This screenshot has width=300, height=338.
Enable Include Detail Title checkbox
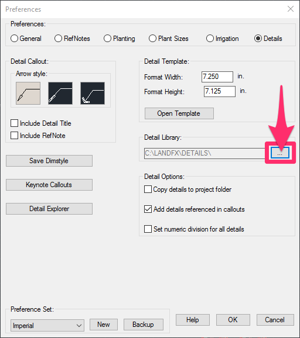[x=14, y=123]
